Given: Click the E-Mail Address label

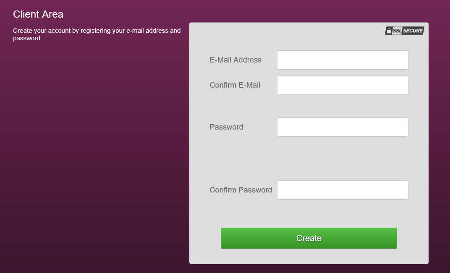Looking at the screenshot, I should 235,60.
